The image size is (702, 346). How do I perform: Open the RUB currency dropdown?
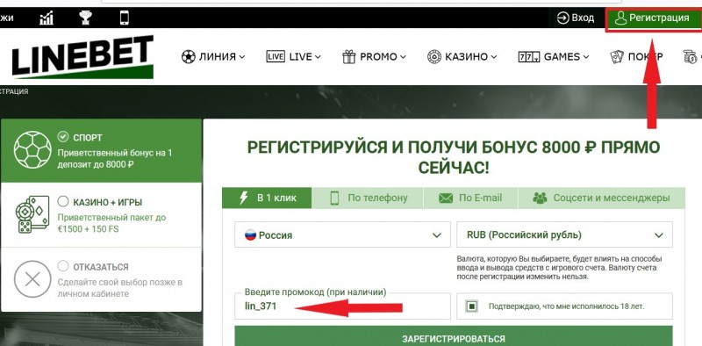pos(564,234)
